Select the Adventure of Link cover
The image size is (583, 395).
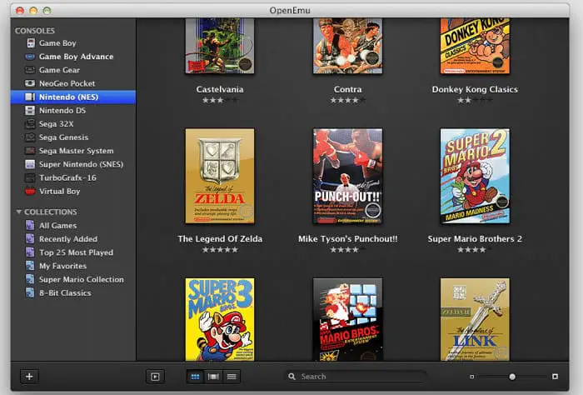(x=475, y=319)
